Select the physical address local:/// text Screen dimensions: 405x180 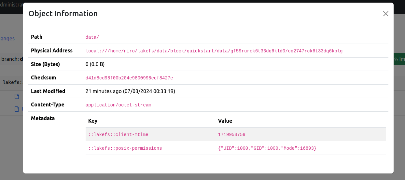click(214, 51)
